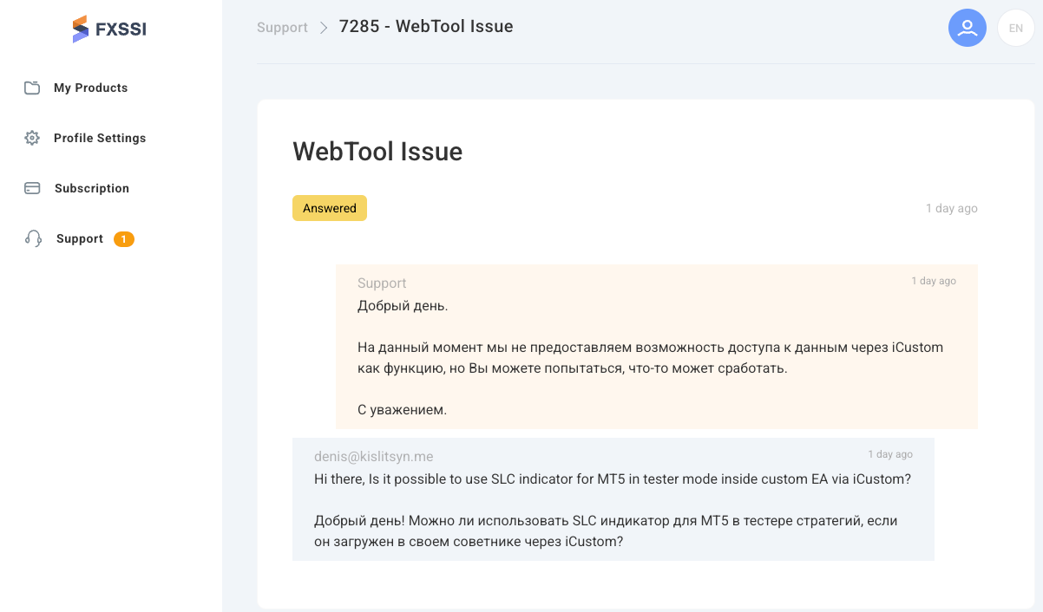The height and width of the screenshot is (612, 1043).
Task: Click the message from denis@kislitsyn.me
Action: [613, 498]
